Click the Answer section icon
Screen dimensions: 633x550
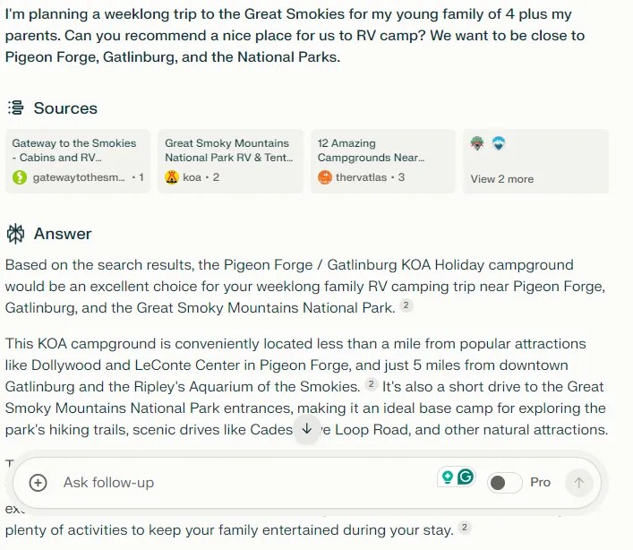click(15, 234)
